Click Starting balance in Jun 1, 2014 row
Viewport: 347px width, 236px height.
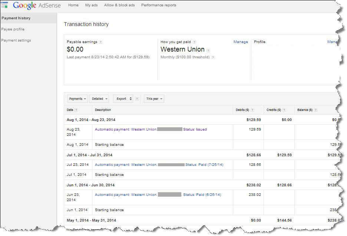[109, 210]
